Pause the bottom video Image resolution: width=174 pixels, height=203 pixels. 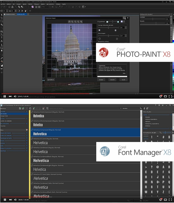click(x=5, y=200)
